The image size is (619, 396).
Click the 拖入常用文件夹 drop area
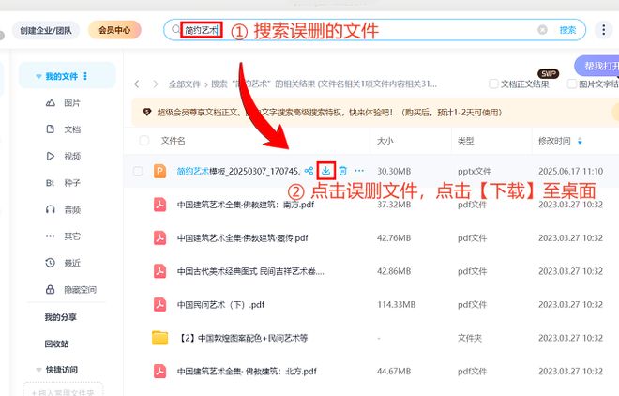tap(63, 391)
